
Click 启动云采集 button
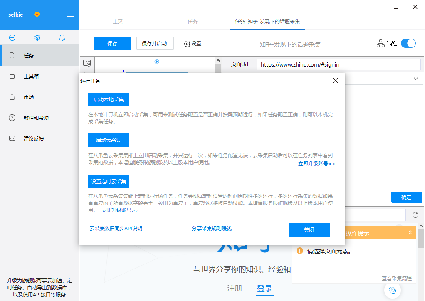[109, 140]
